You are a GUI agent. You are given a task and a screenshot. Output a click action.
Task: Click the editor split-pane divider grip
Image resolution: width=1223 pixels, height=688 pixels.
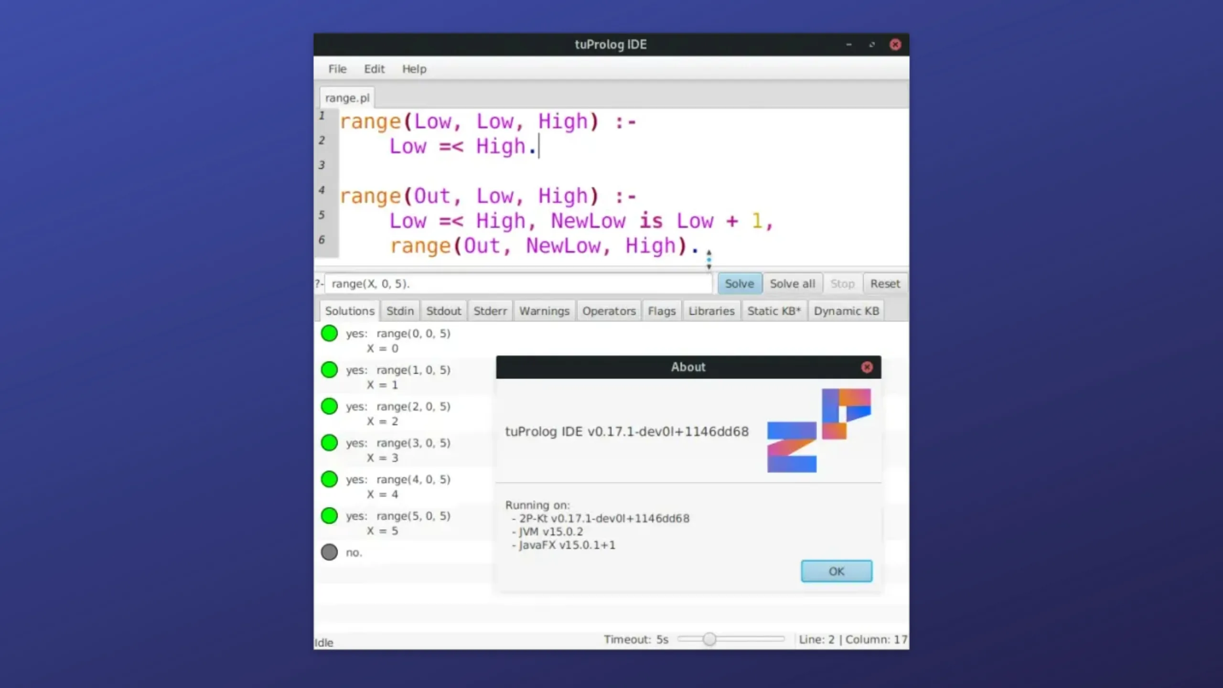coord(709,260)
